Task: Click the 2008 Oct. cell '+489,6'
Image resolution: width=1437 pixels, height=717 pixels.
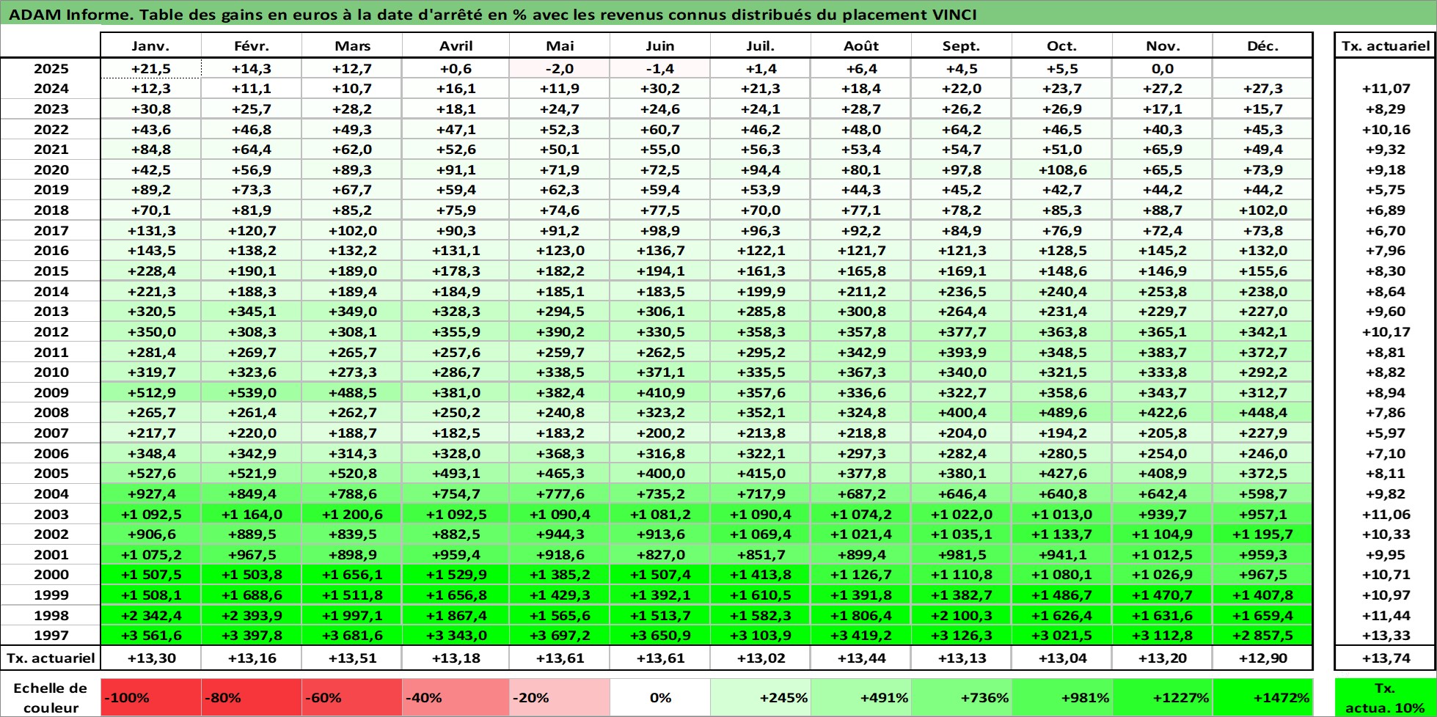Action: coord(1061,412)
